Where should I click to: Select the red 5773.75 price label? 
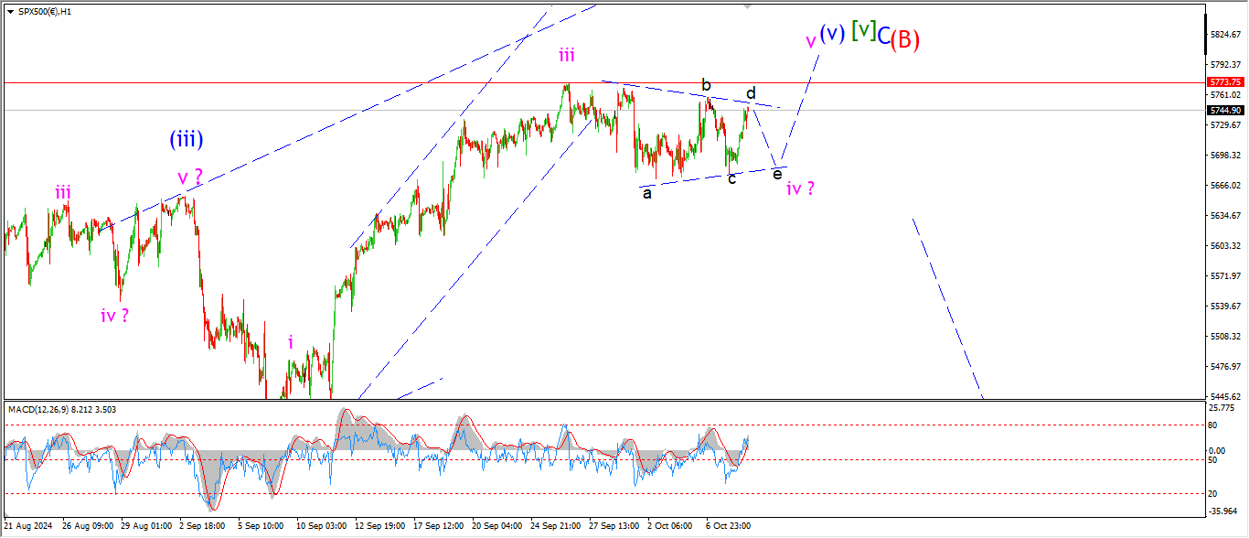1224,81
